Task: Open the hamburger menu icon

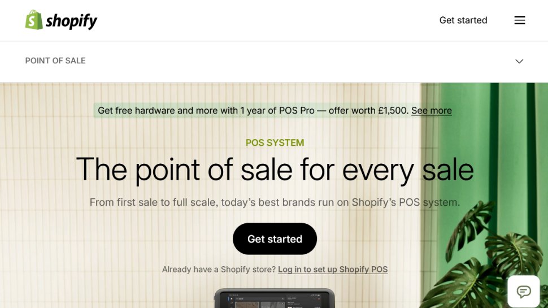Action: coord(519,20)
